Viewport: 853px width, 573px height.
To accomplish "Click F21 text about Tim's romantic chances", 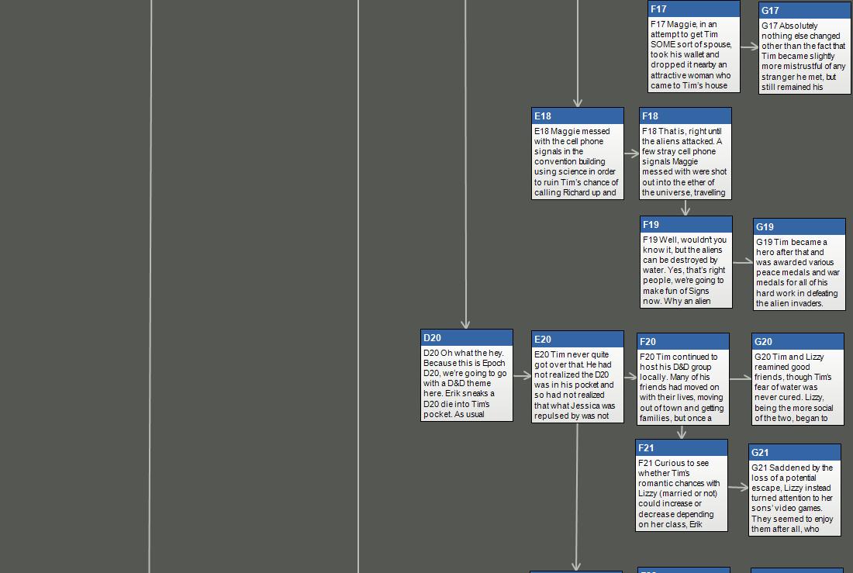I will (681, 493).
